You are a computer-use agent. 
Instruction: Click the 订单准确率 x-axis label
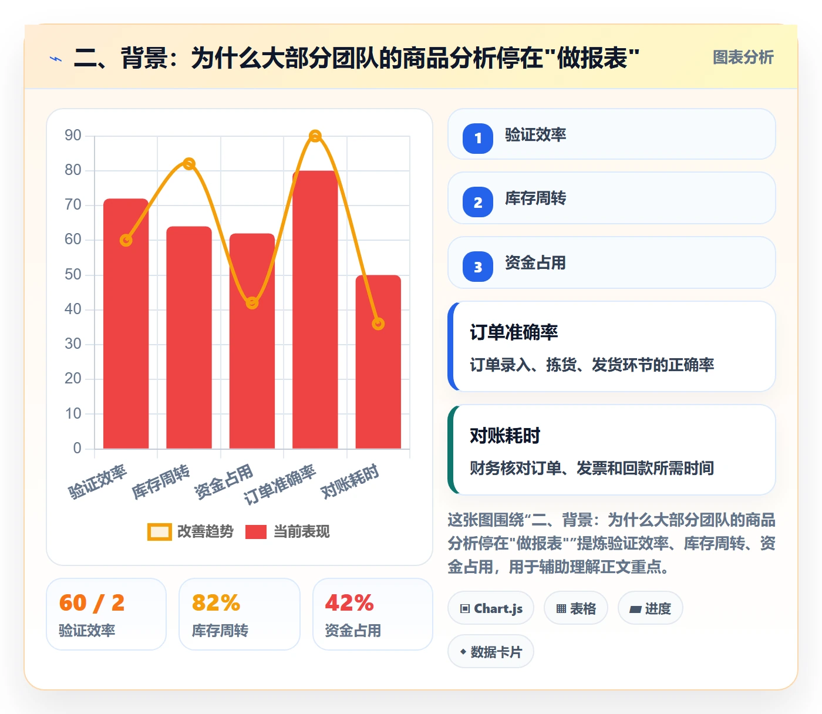point(280,484)
